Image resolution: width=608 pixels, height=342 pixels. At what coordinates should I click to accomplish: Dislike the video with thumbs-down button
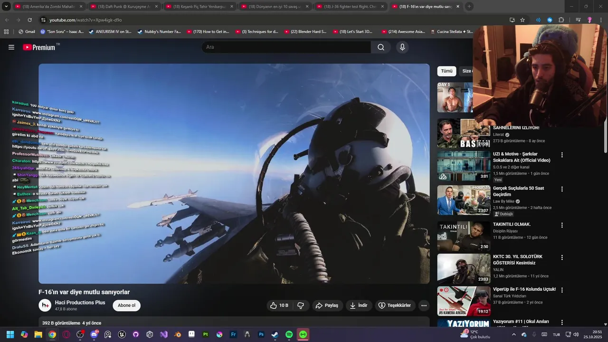click(301, 305)
